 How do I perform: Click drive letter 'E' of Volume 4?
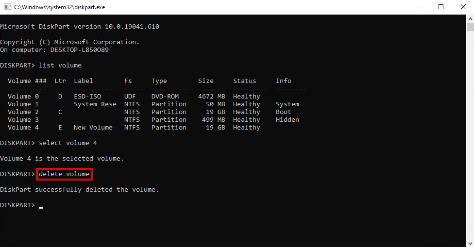tap(60, 128)
